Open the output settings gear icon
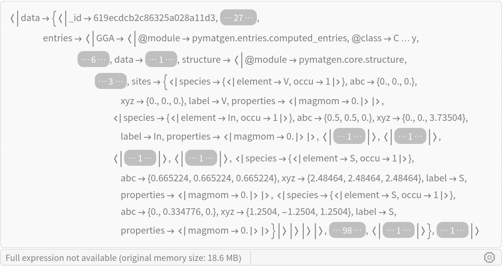 click(x=489, y=257)
